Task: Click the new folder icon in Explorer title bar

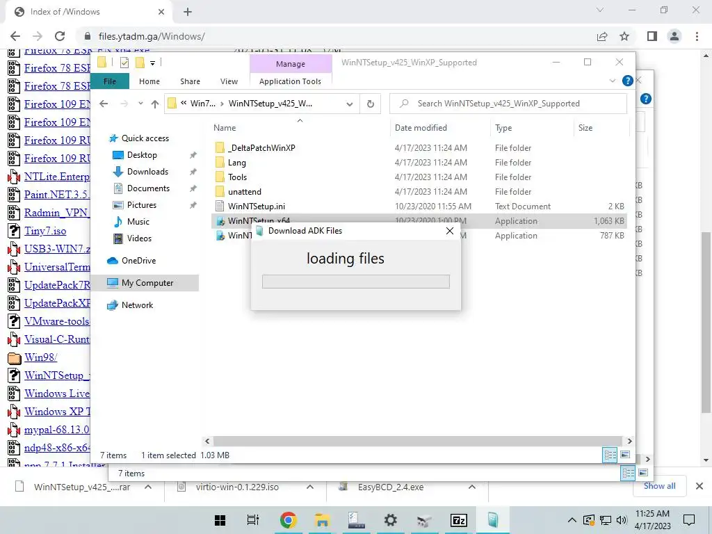Action: pyautogui.click(x=140, y=63)
